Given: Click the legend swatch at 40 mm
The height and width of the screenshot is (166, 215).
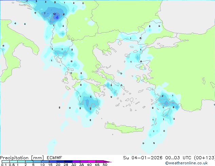Looking at the screenshot, I should tap(92, 162).
